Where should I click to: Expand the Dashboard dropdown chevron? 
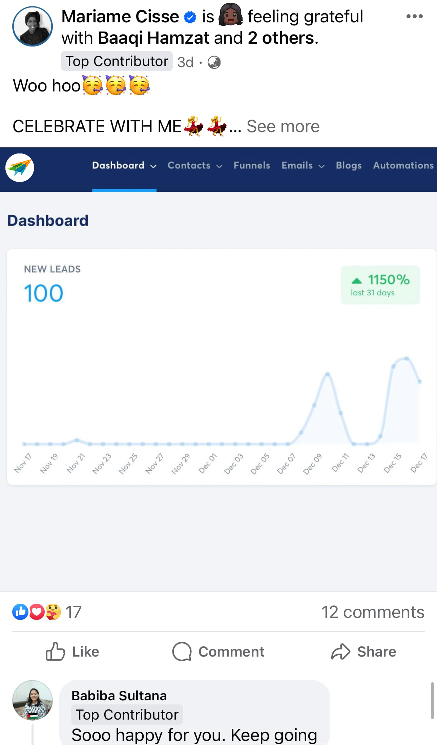click(x=153, y=166)
